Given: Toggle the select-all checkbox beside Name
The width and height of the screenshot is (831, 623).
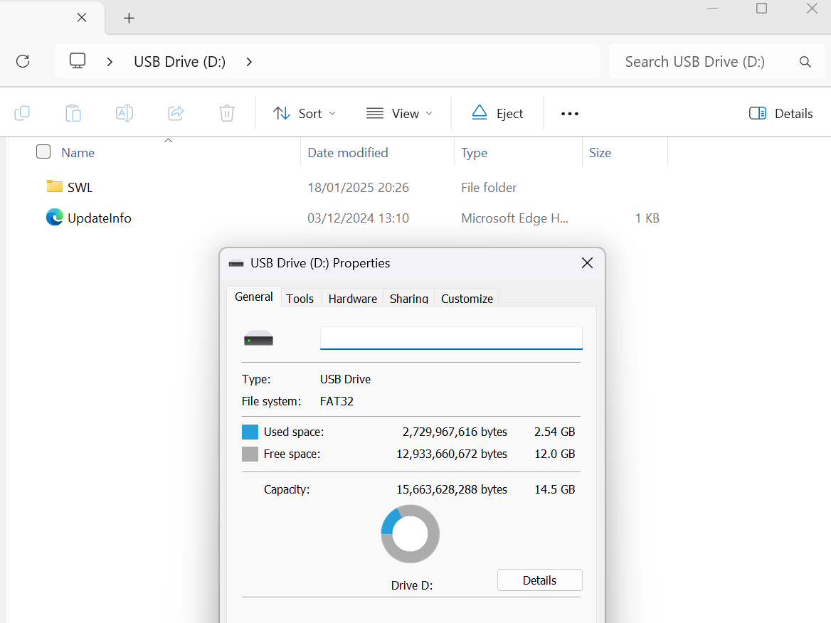Looking at the screenshot, I should pyautogui.click(x=43, y=152).
